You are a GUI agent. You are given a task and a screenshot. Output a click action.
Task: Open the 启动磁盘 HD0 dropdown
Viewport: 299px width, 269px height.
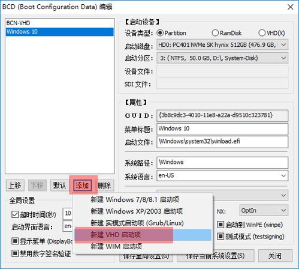click(222, 45)
